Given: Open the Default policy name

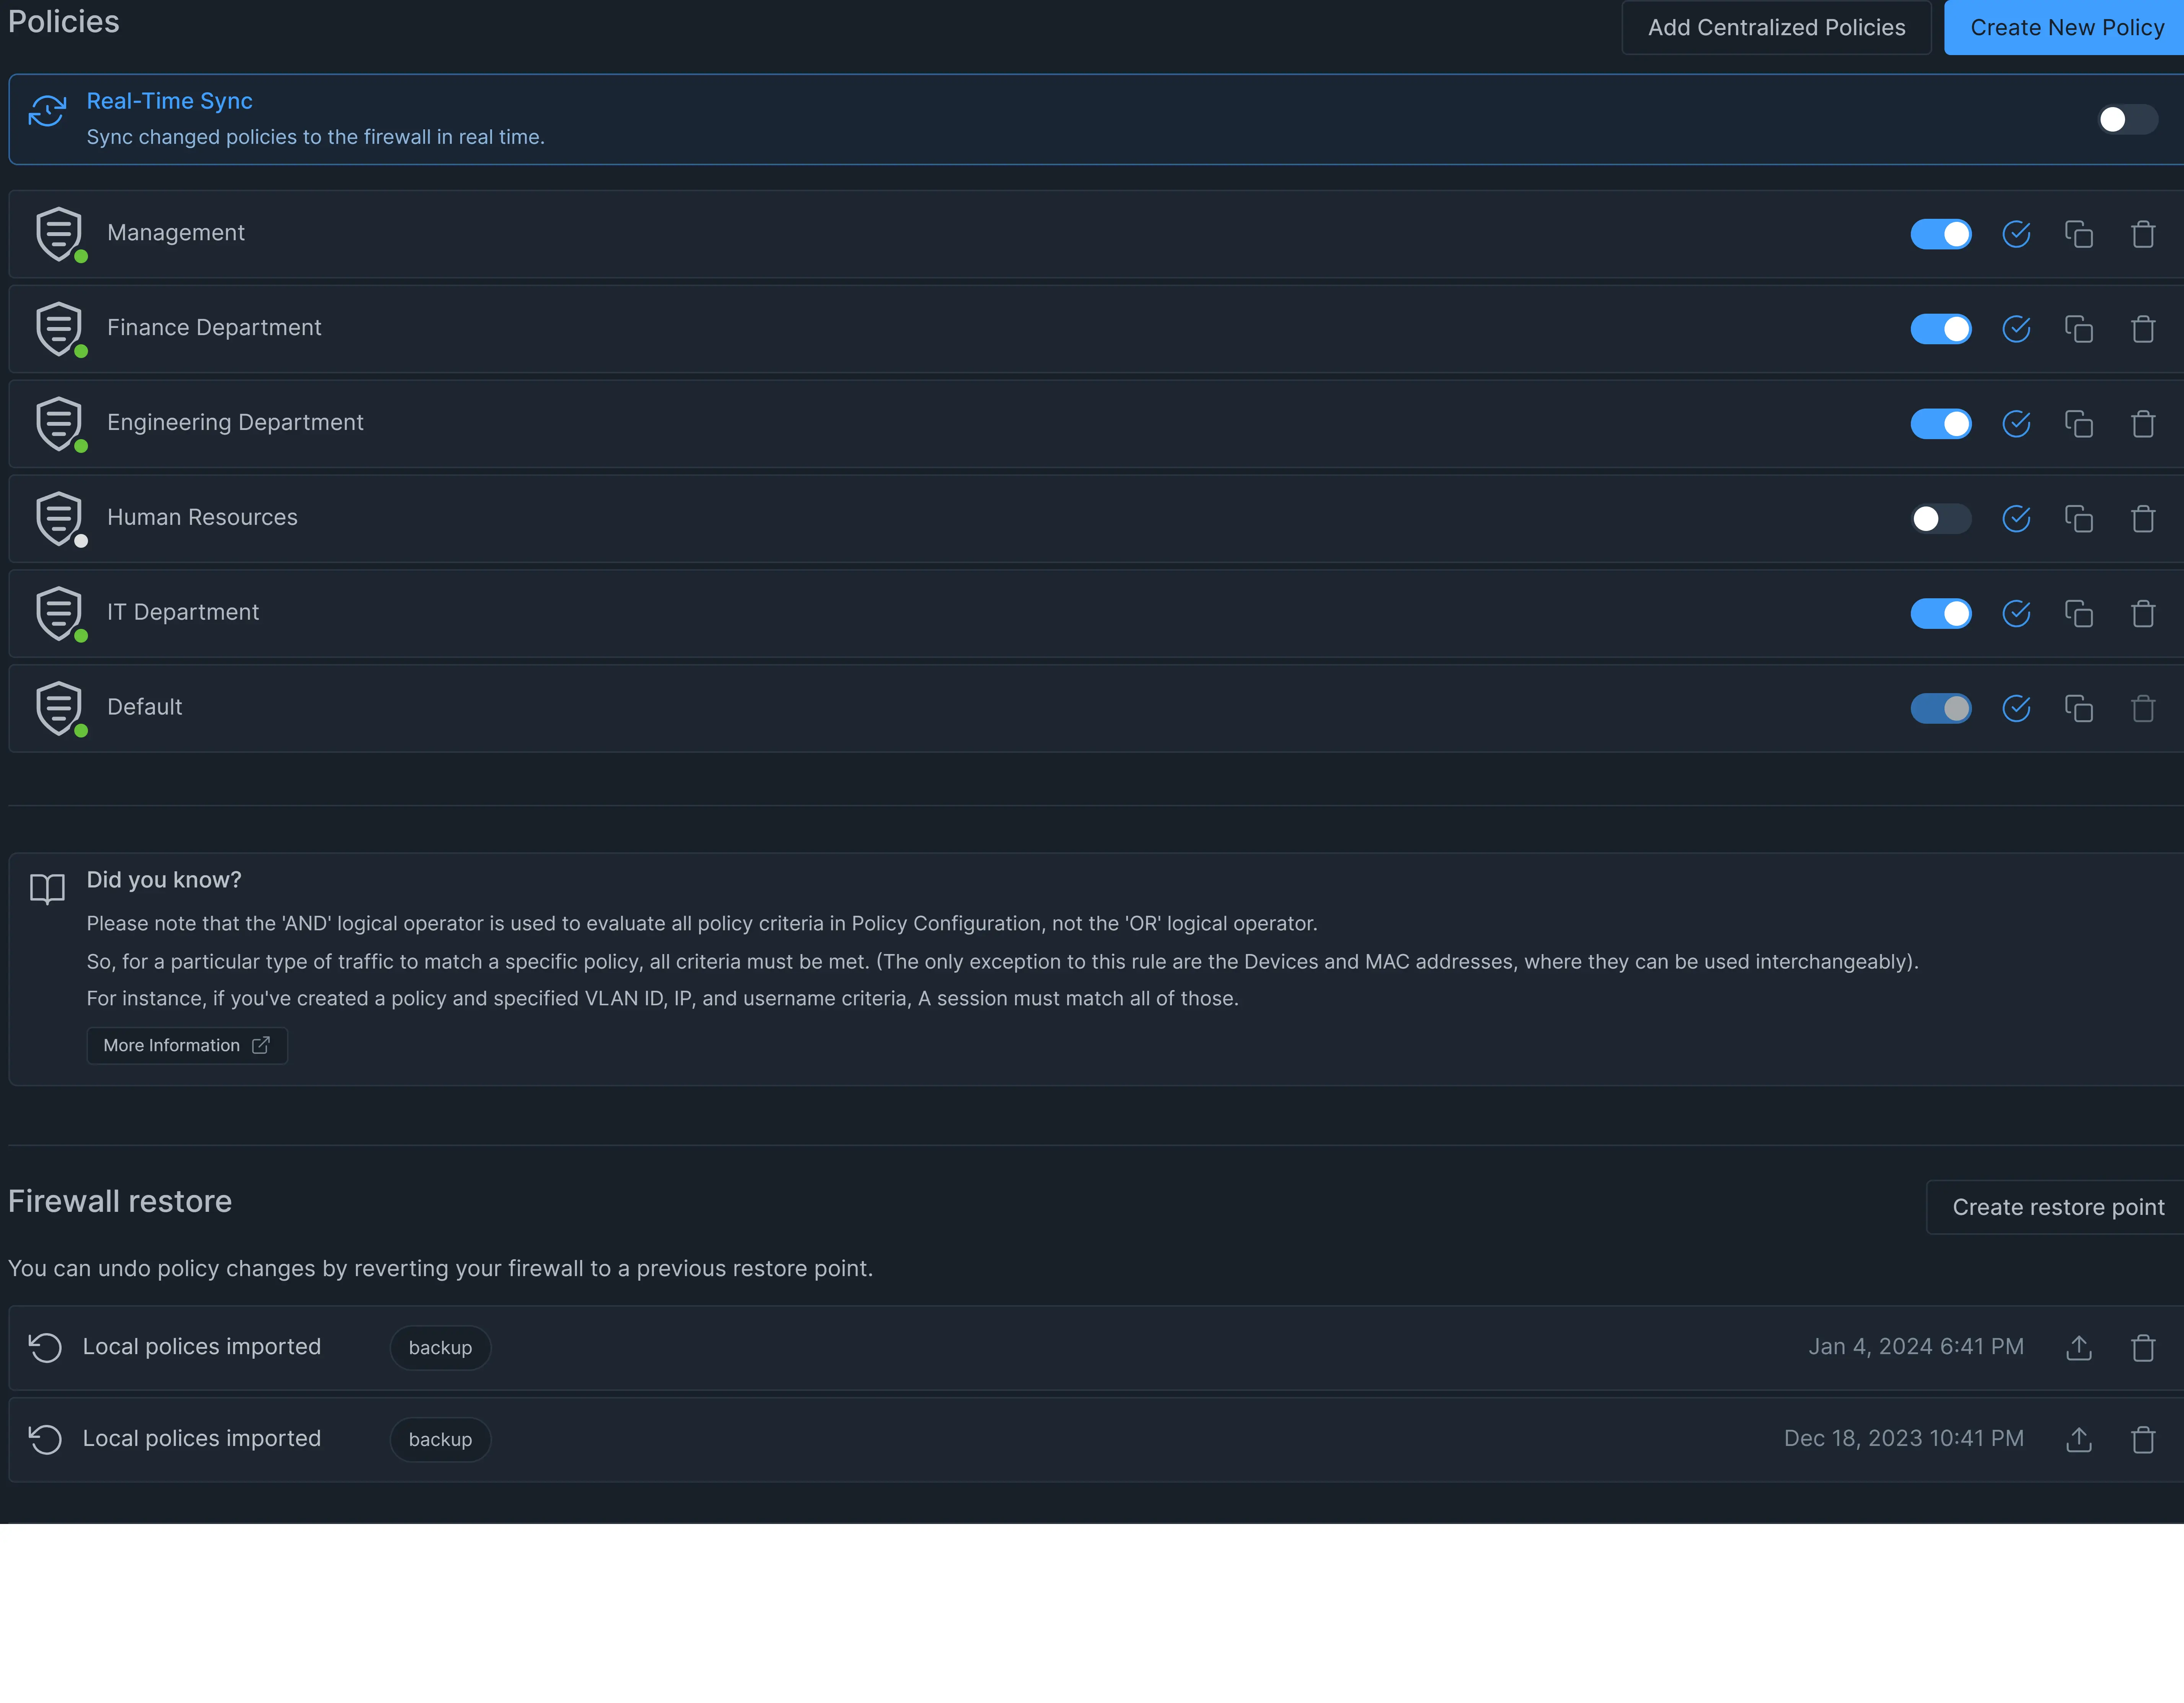Looking at the screenshot, I should pos(145,707).
